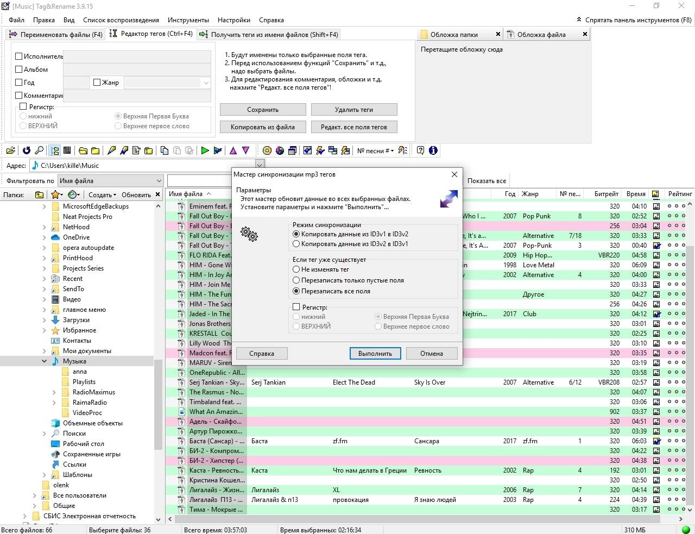This screenshot has height=534, width=695.
Task: Click the blue info toolbar icon
Action: click(433, 150)
